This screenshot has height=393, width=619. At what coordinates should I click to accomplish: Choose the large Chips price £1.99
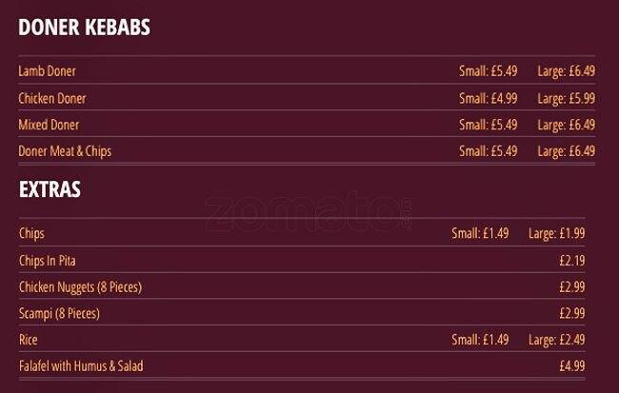click(556, 233)
